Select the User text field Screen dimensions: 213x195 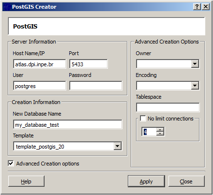tap(40, 86)
